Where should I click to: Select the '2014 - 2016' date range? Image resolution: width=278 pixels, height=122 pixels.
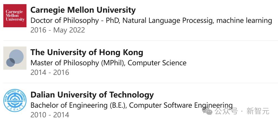50,72
